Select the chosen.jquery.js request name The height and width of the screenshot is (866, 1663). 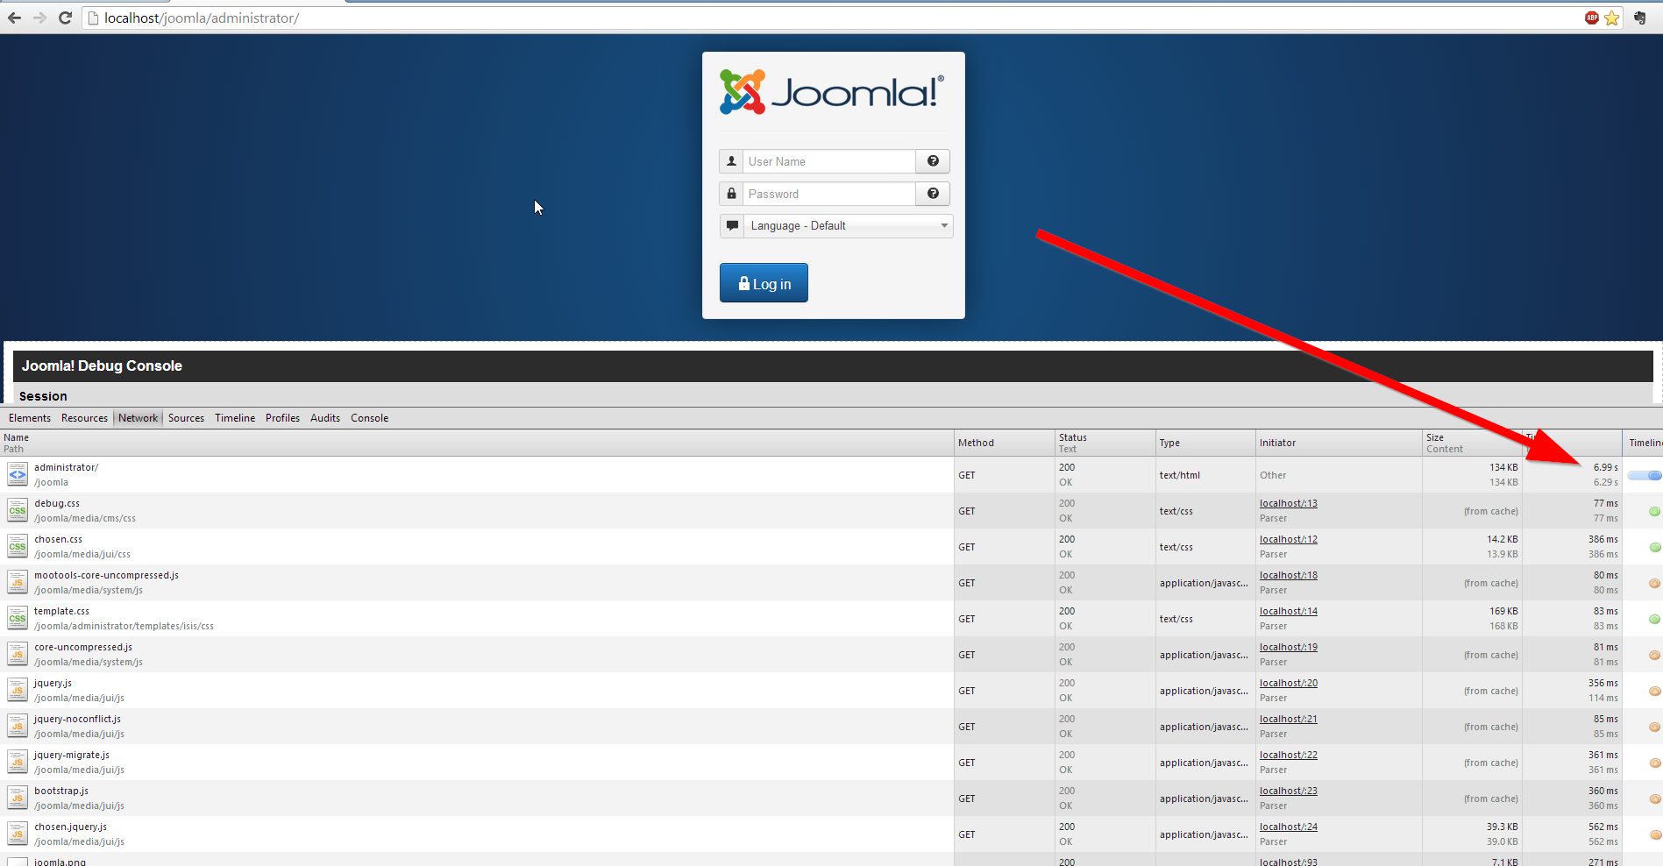[x=71, y=827]
